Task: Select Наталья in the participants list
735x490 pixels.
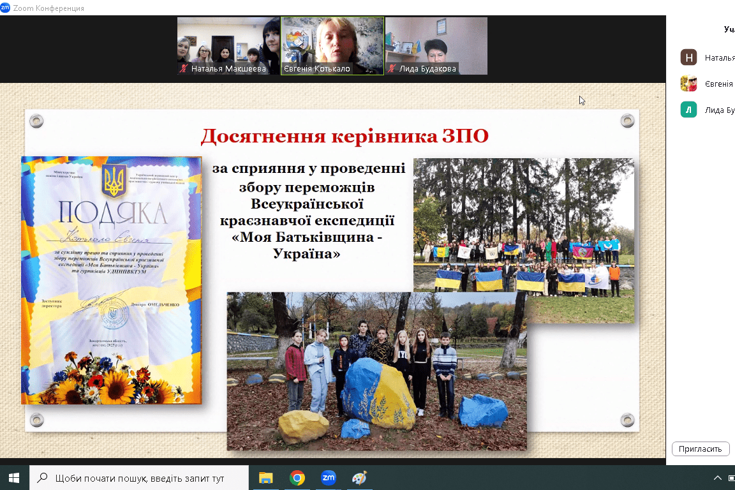Action: click(719, 57)
